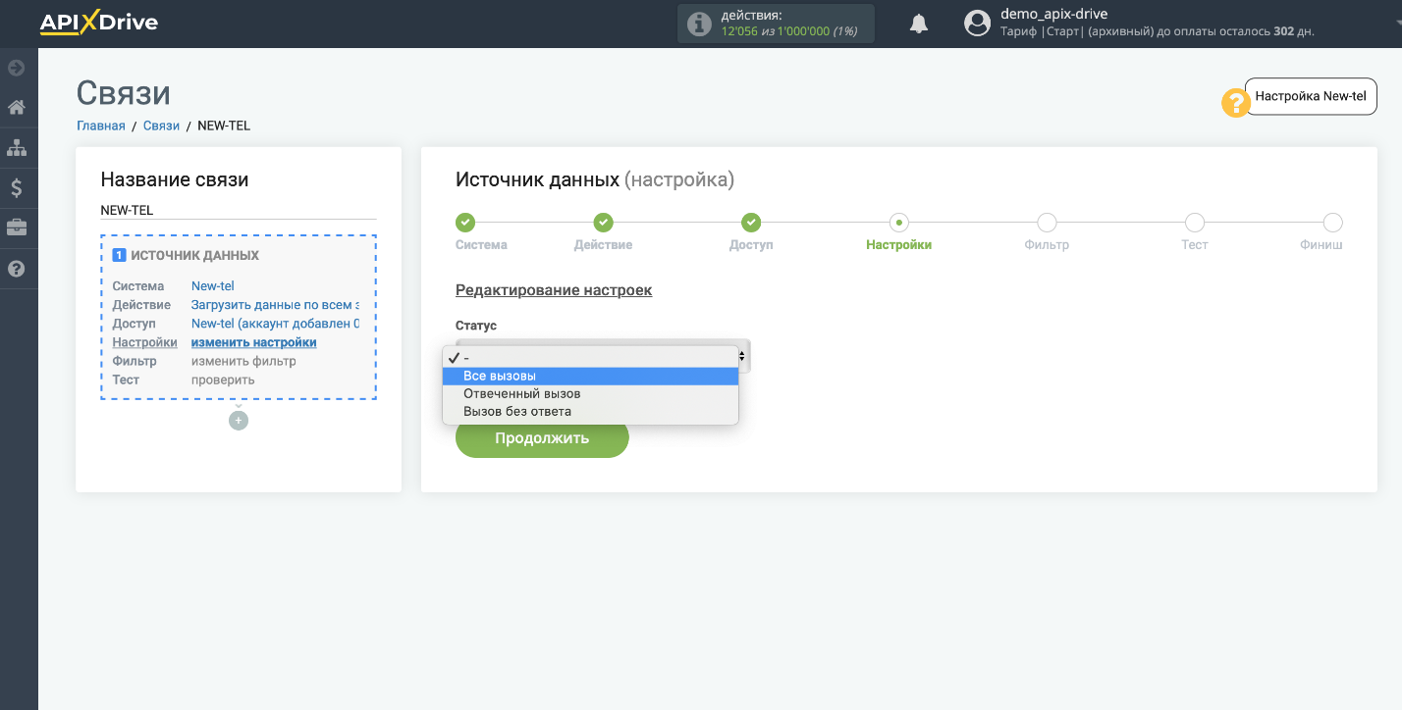
Task: Click the Тест step label
Action: 1194,245
